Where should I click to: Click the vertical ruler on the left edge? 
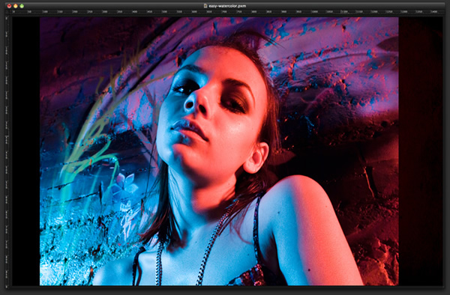pos(7,150)
